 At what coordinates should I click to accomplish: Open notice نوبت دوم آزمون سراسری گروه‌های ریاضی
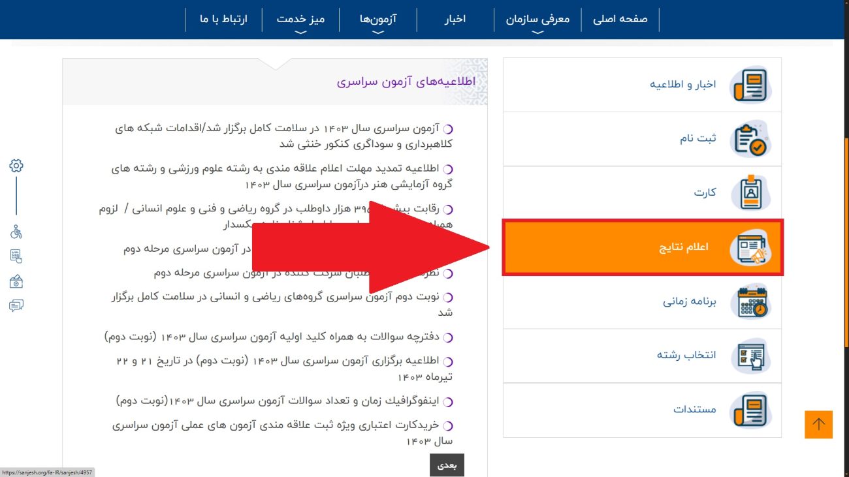(281, 304)
